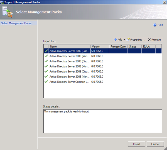The height and width of the screenshot is (150, 167).
Task: Expand the Add dropdown arrow
Action: [x=124, y=40]
